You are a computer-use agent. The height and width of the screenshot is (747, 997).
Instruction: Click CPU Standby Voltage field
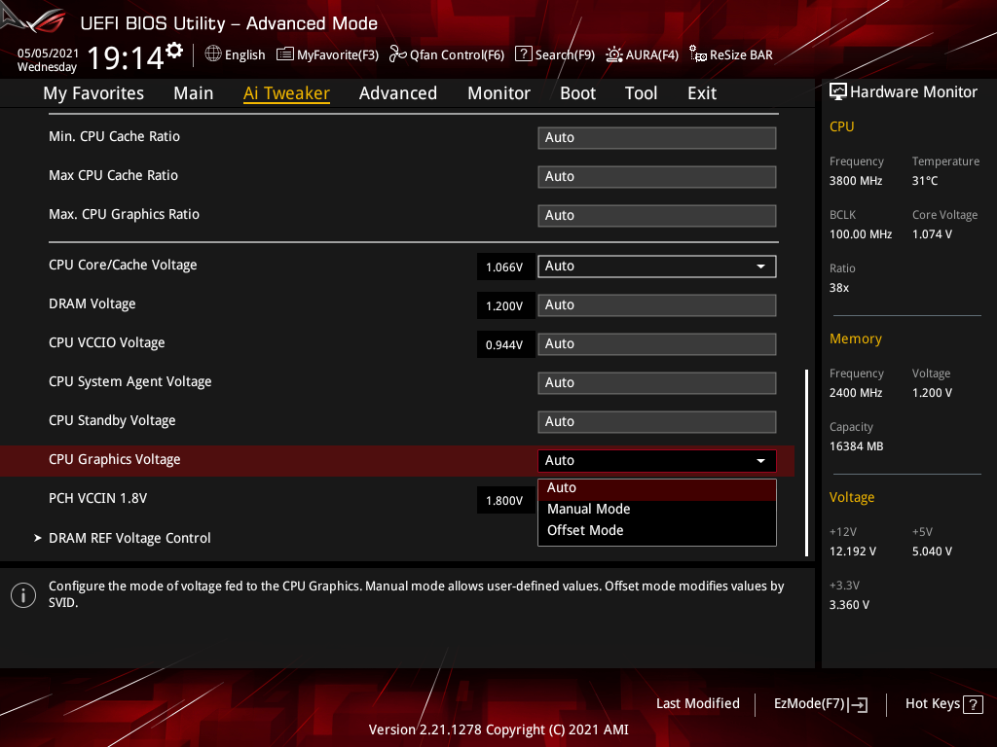point(657,422)
